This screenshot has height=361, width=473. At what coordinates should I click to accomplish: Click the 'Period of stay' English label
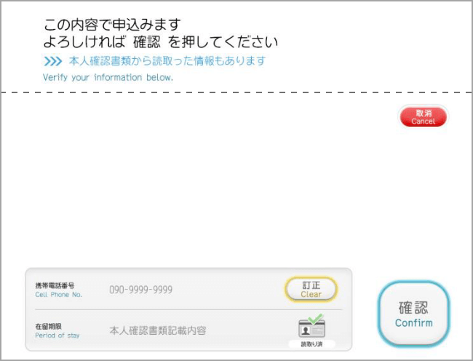[x=57, y=336]
